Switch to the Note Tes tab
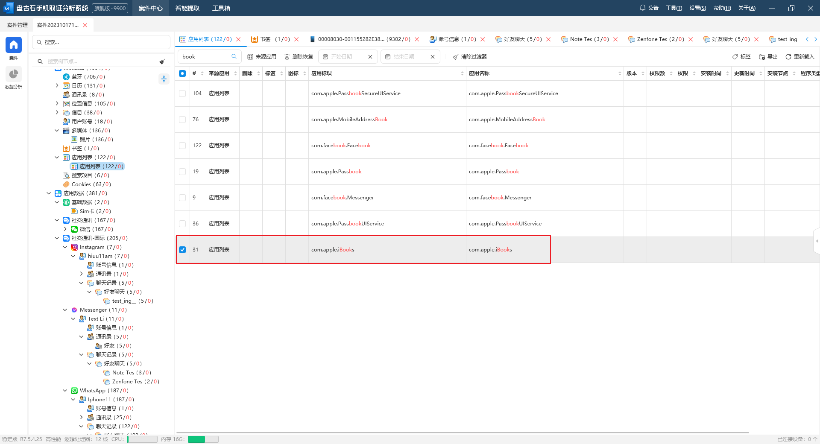Image resolution: width=820 pixels, height=444 pixels. [x=589, y=39]
